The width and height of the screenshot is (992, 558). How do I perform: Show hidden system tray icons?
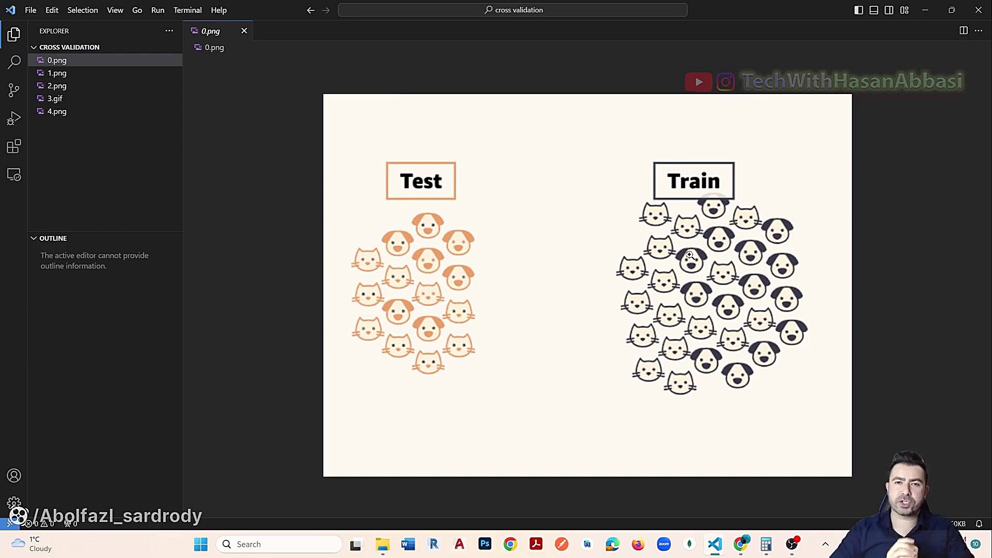[x=825, y=544]
